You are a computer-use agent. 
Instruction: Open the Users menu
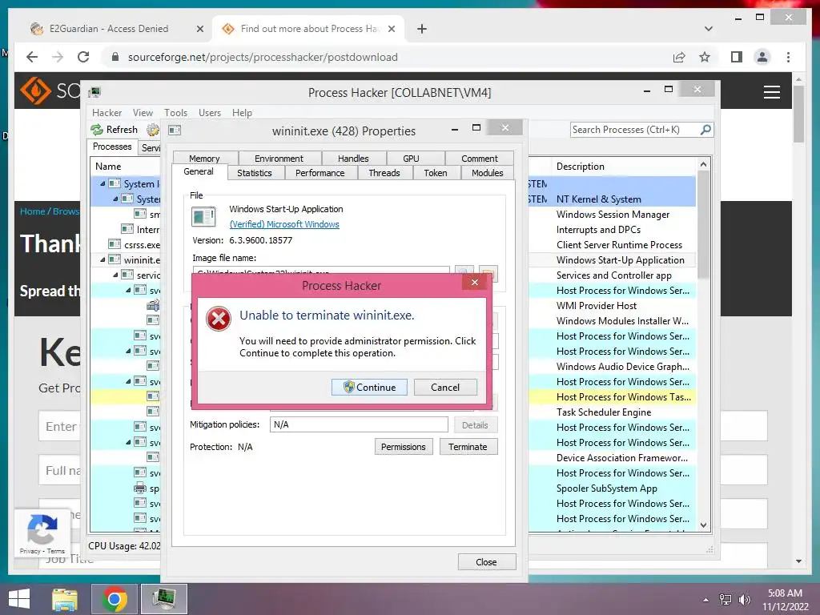pyautogui.click(x=210, y=112)
